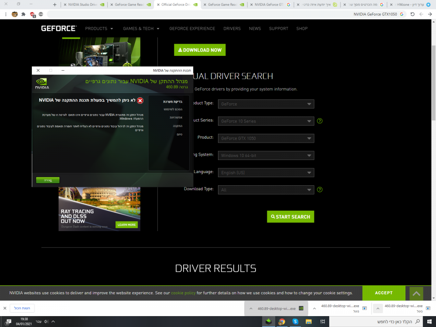Open the Drivers menu item
The height and width of the screenshot is (327, 436).
coord(232,28)
